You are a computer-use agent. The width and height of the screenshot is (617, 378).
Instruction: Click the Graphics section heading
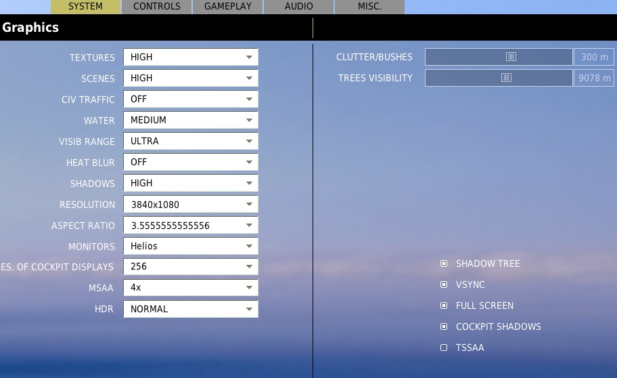[x=30, y=28]
